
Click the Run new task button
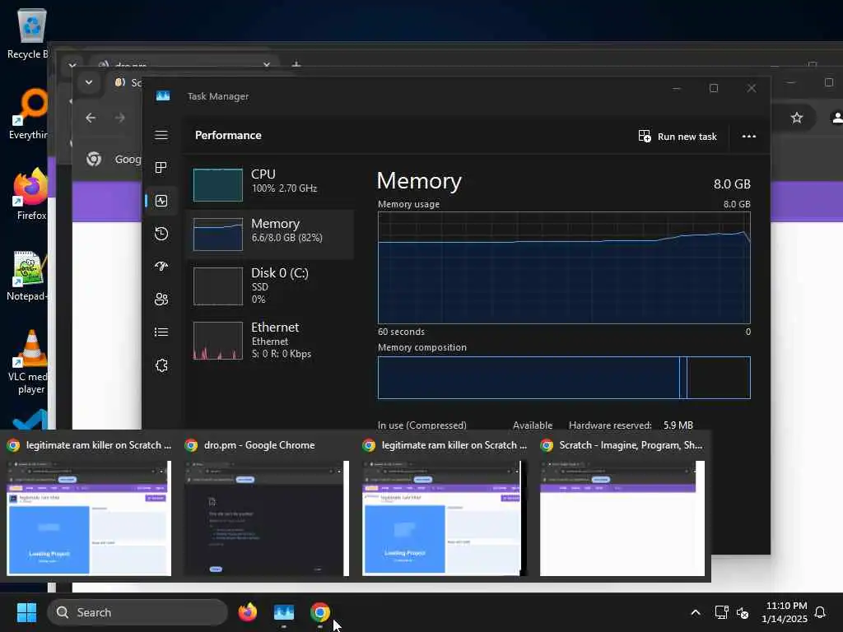click(678, 137)
